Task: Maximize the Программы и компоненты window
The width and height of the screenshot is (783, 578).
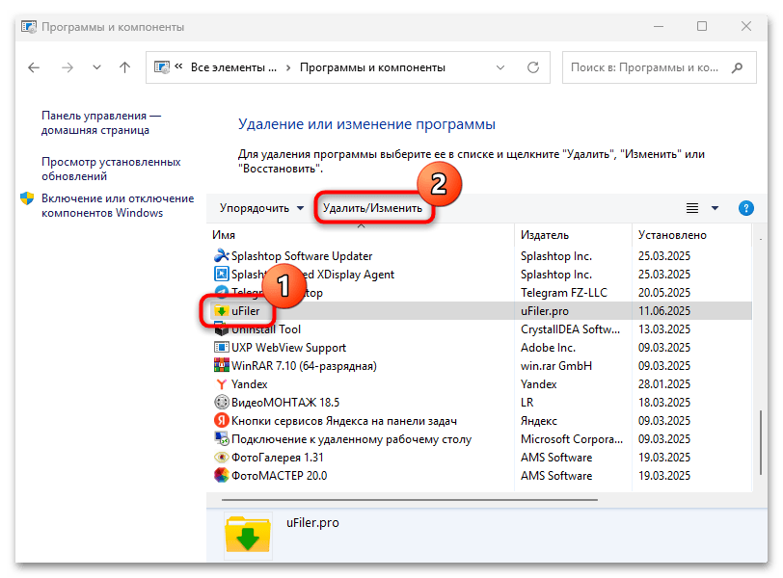Action: pos(702,26)
